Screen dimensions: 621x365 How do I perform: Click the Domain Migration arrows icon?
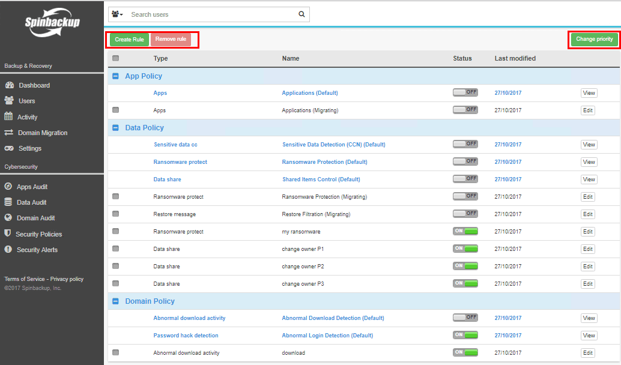(x=9, y=133)
